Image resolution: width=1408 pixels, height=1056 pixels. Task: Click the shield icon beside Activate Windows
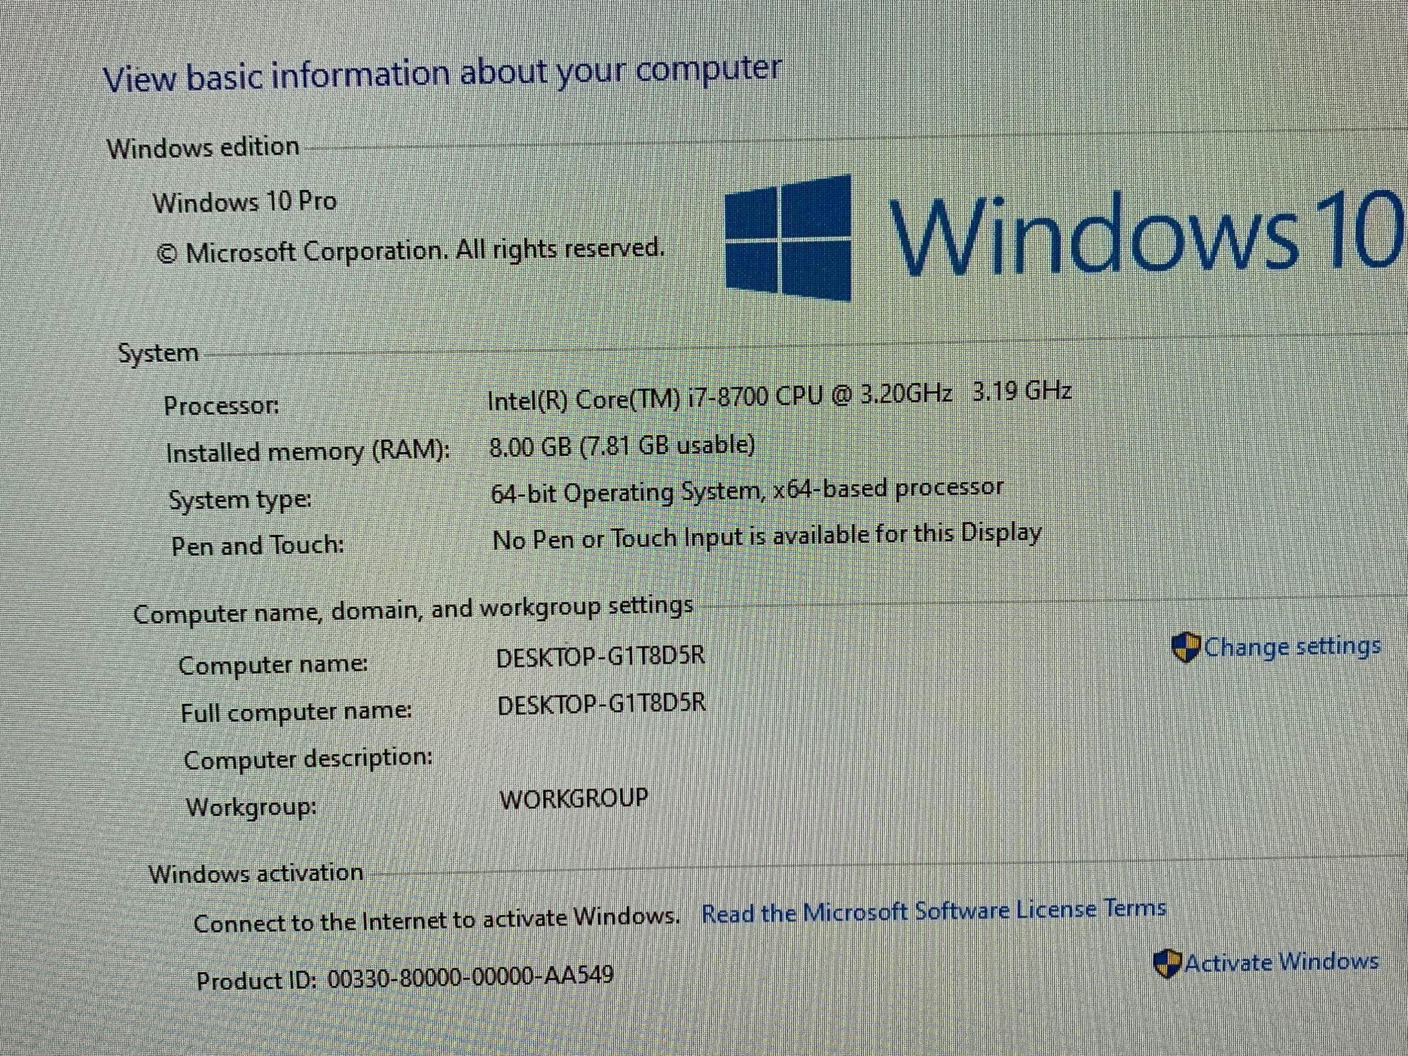click(1167, 963)
